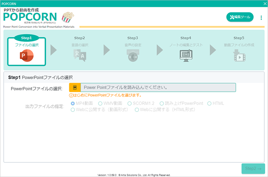Open the three-dot options menu
The height and width of the screenshot is (177, 268).
[261, 18]
